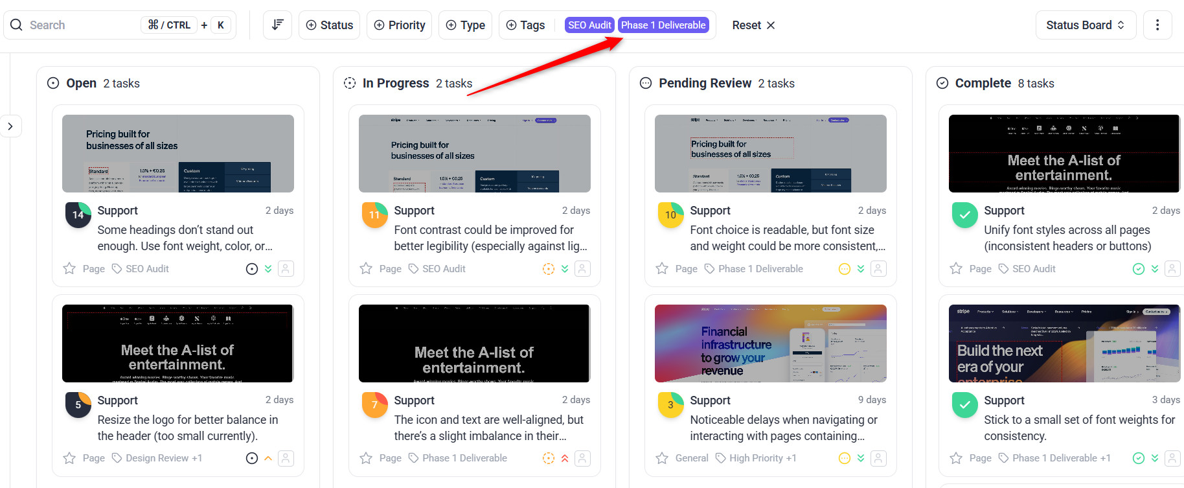The height and width of the screenshot is (488, 1184).
Task: Click the sort order icon button
Action: pos(277,25)
